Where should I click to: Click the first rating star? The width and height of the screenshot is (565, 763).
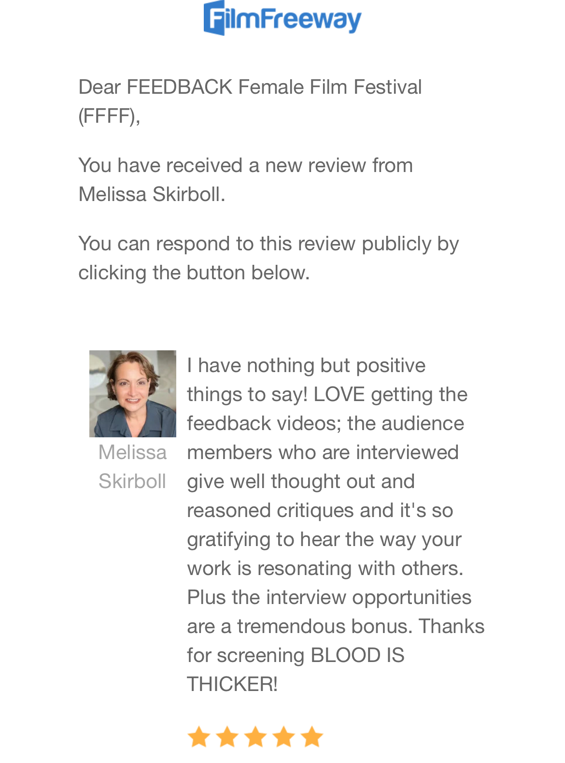pos(198,737)
